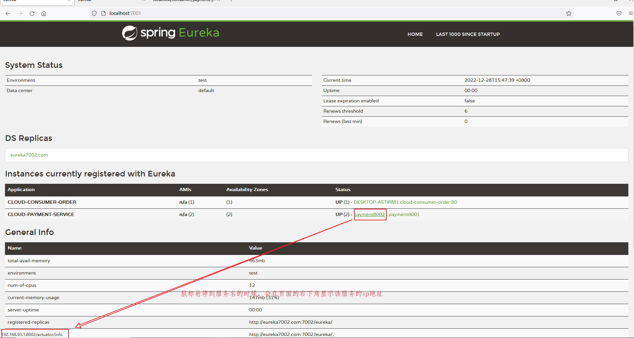The image size is (634, 338).
Task: Click the current-memory-usage row name
Action: tap(33, 297)
